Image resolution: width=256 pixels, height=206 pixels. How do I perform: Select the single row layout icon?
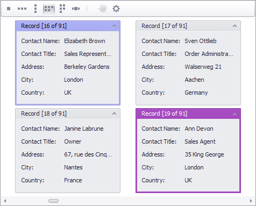(x=22, y=9)
